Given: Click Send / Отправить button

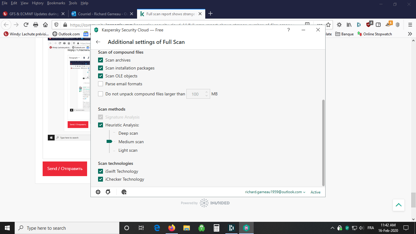Looking at the screenshot, I should (65, 168).
